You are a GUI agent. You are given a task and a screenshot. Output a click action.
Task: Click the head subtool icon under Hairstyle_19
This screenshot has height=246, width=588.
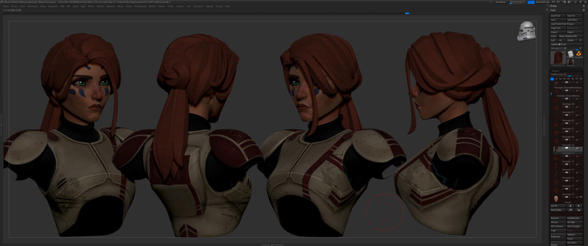556,198
